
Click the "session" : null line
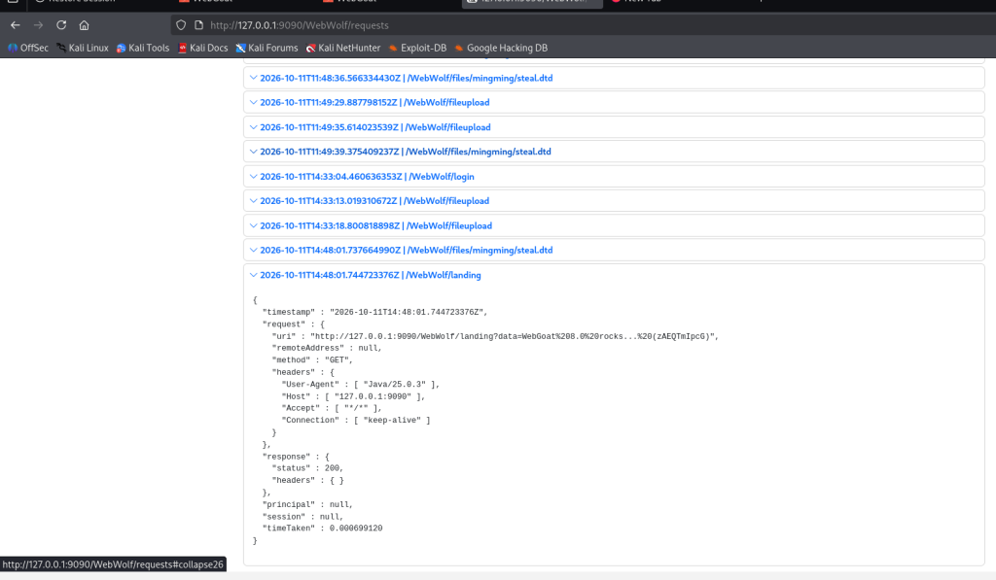(303, 517)
